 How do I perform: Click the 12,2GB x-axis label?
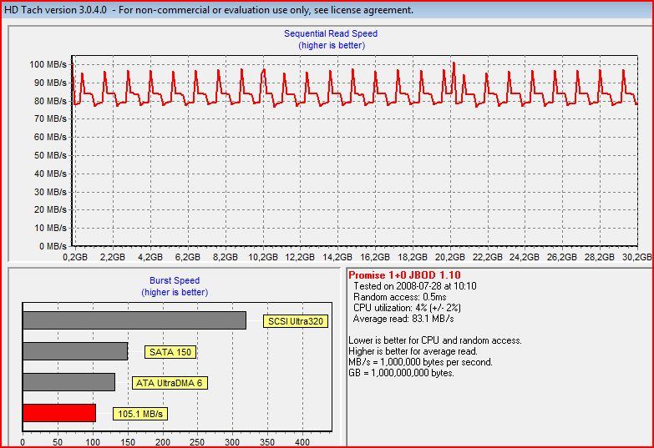tap(301, 257)
